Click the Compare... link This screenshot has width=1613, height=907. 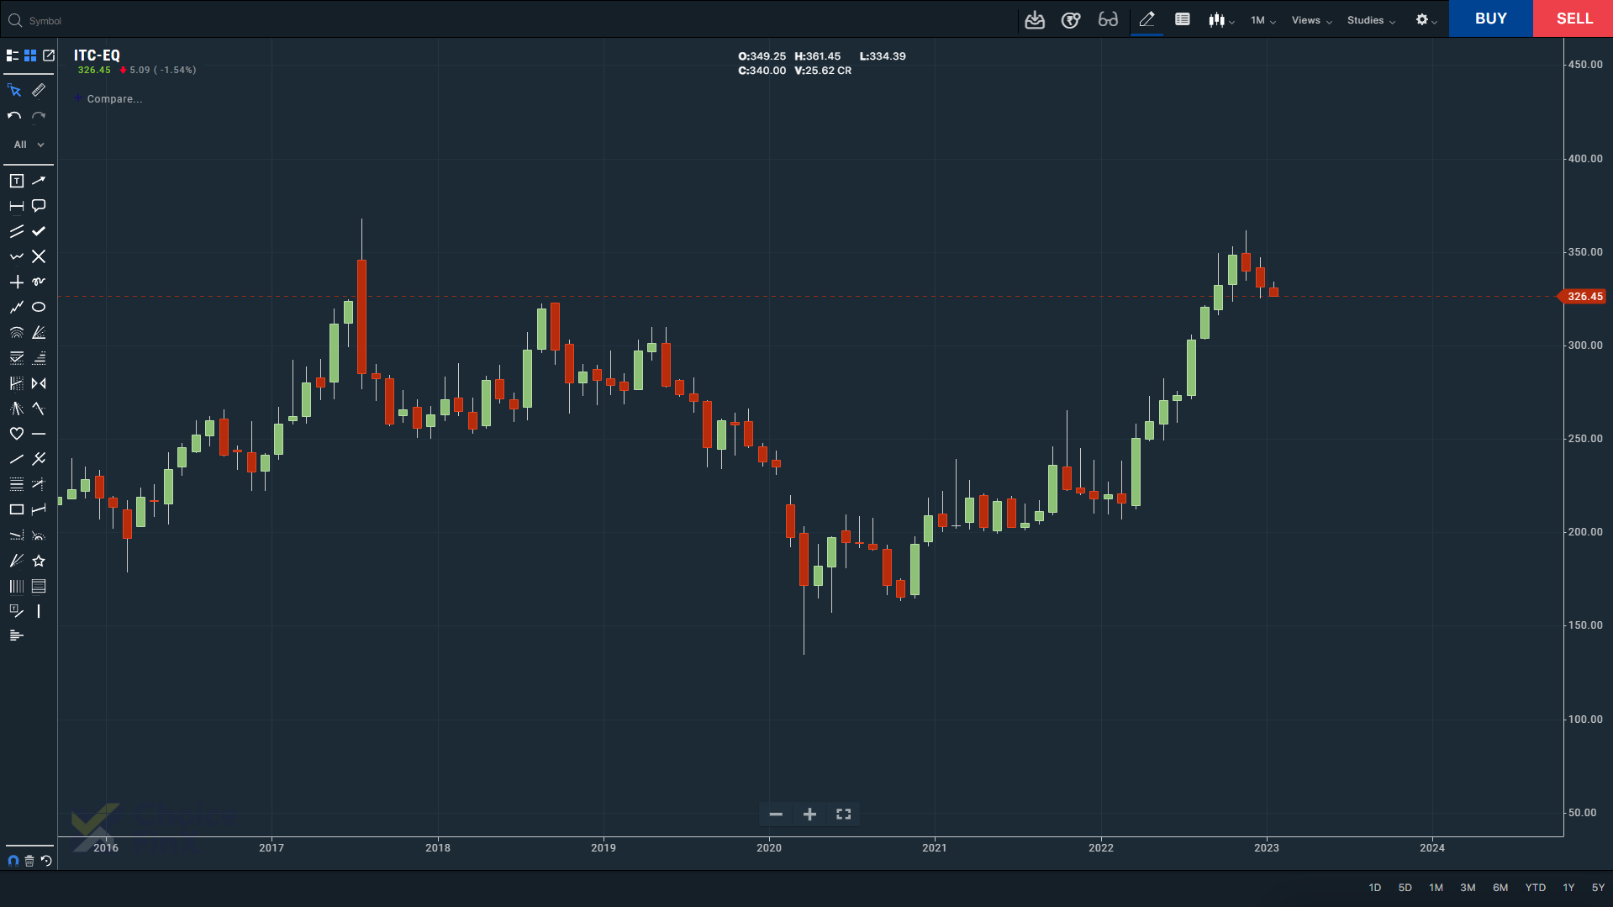pos(114,99)
